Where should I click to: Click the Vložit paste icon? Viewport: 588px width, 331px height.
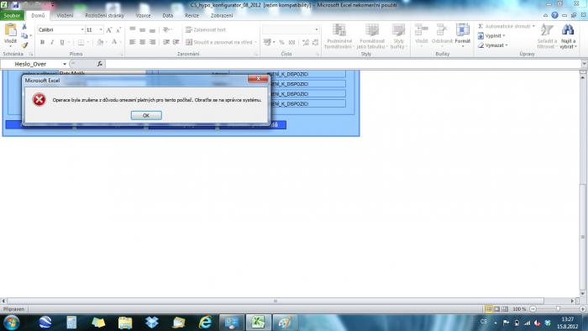coord(10,30)
